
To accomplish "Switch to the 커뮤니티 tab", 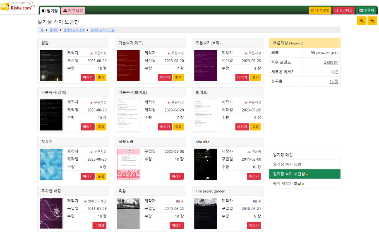I will point(73,11).
